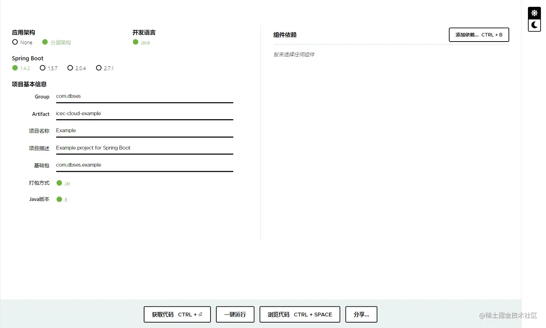
Task: Open 浏览代码 code explorer
Action: coord(300,314)
